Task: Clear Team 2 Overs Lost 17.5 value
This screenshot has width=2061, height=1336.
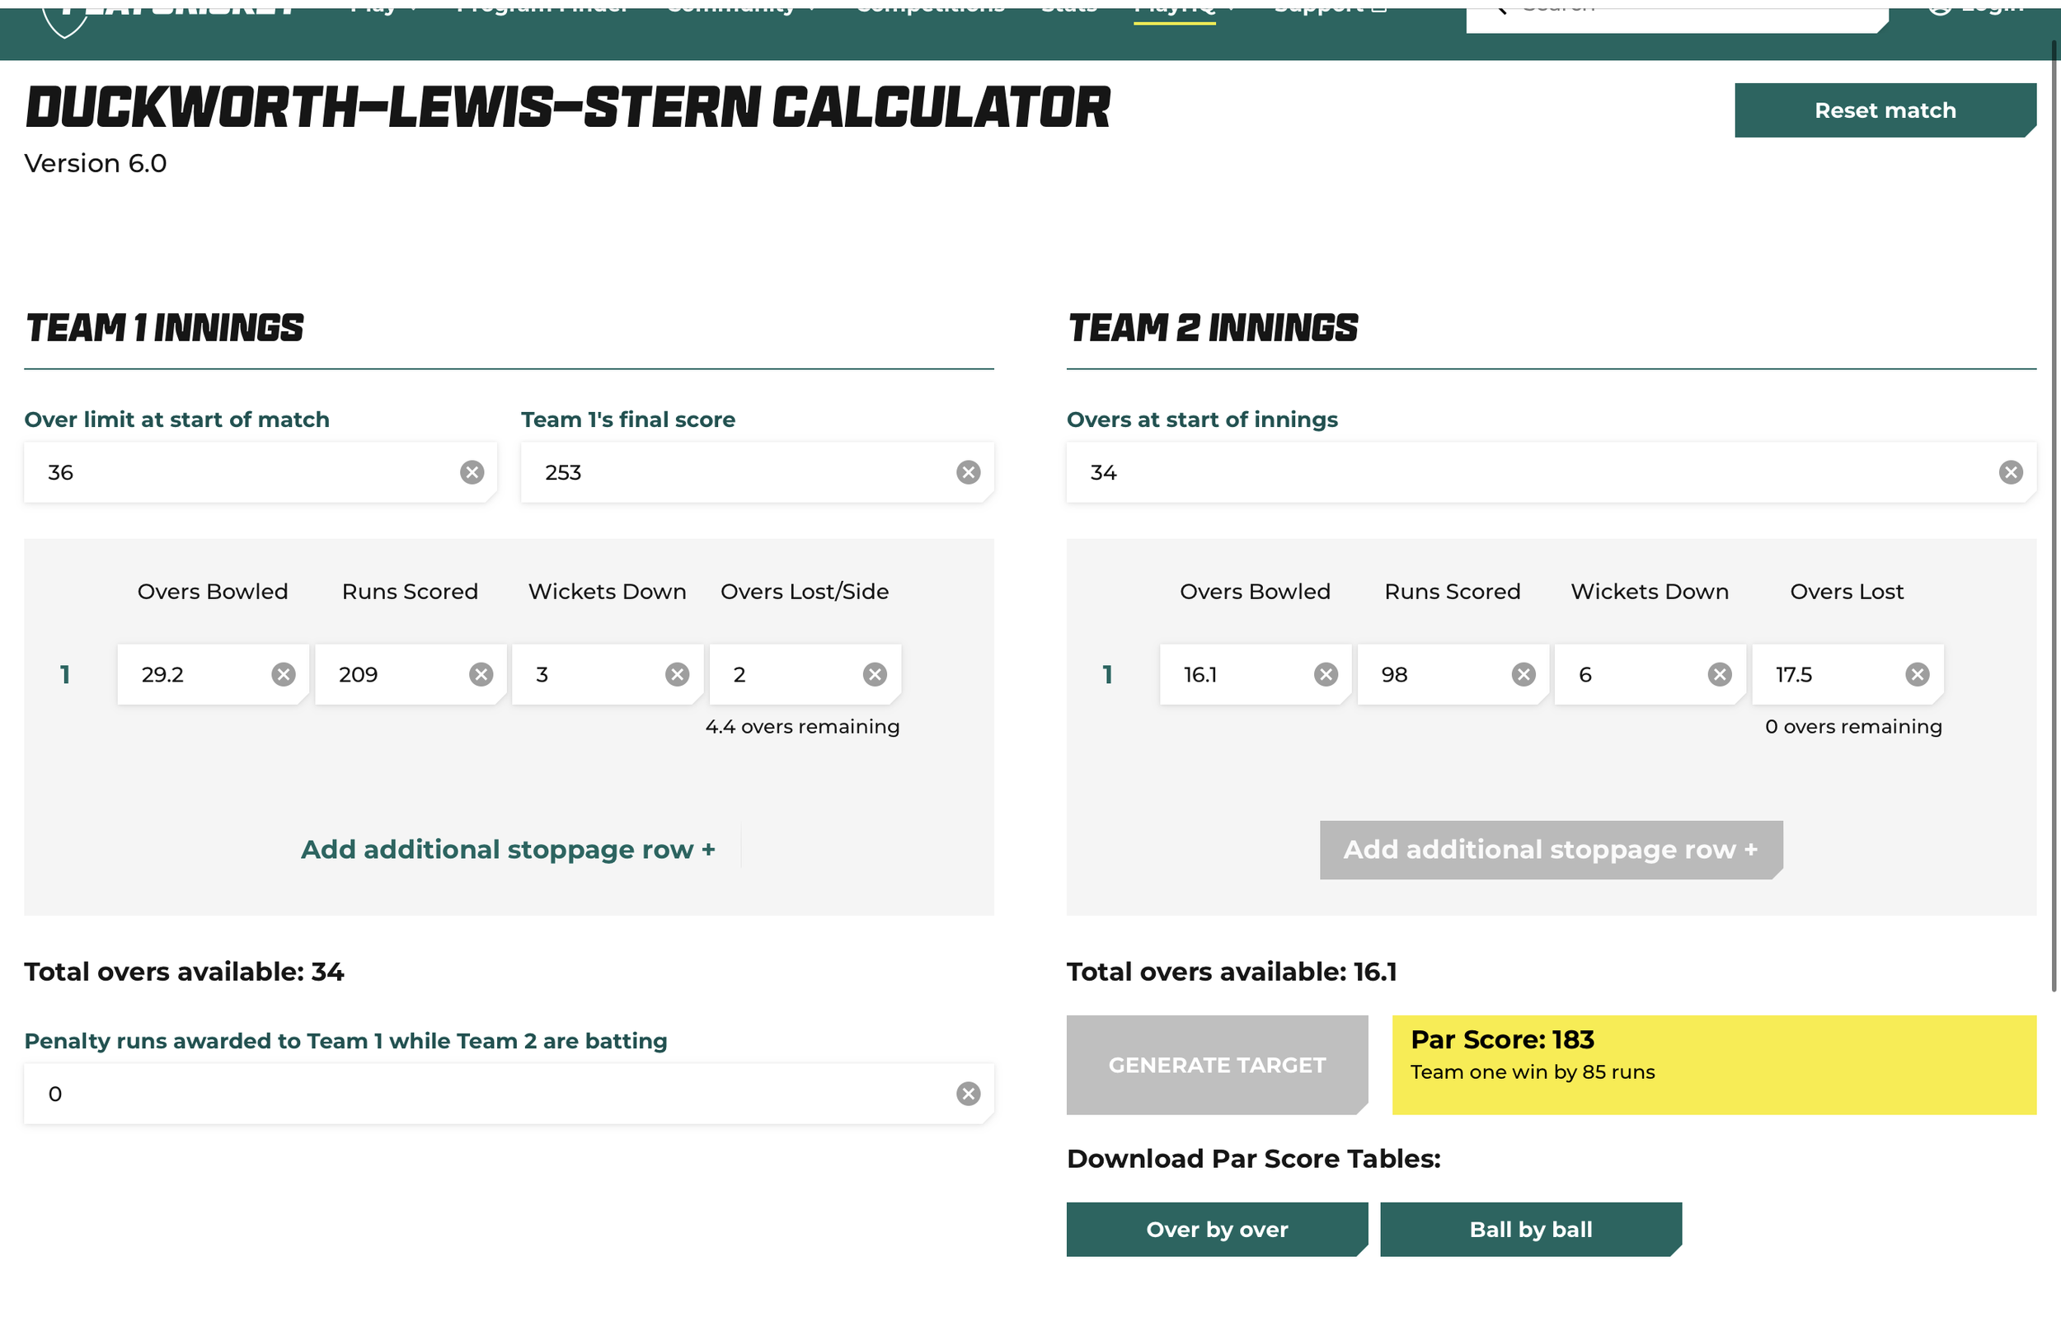Action: [1918, 674]
